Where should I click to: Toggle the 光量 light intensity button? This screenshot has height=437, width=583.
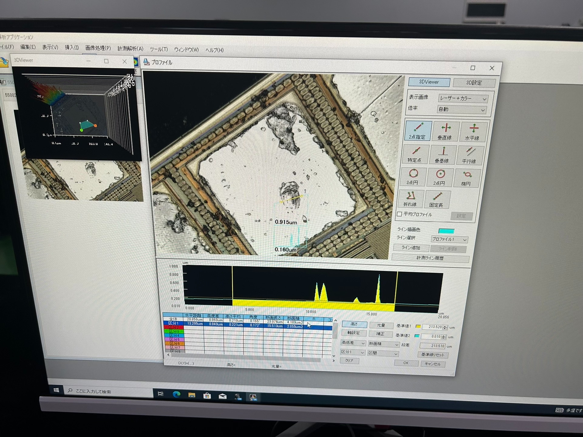click(x=381, y=325)
